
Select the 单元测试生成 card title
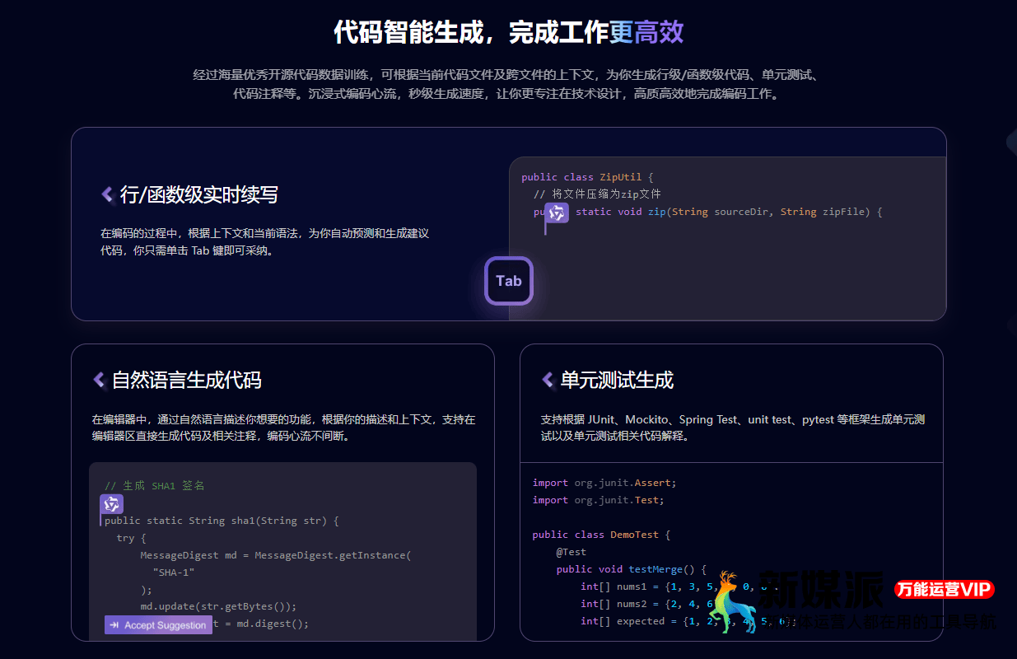click(x=617, y=380)
